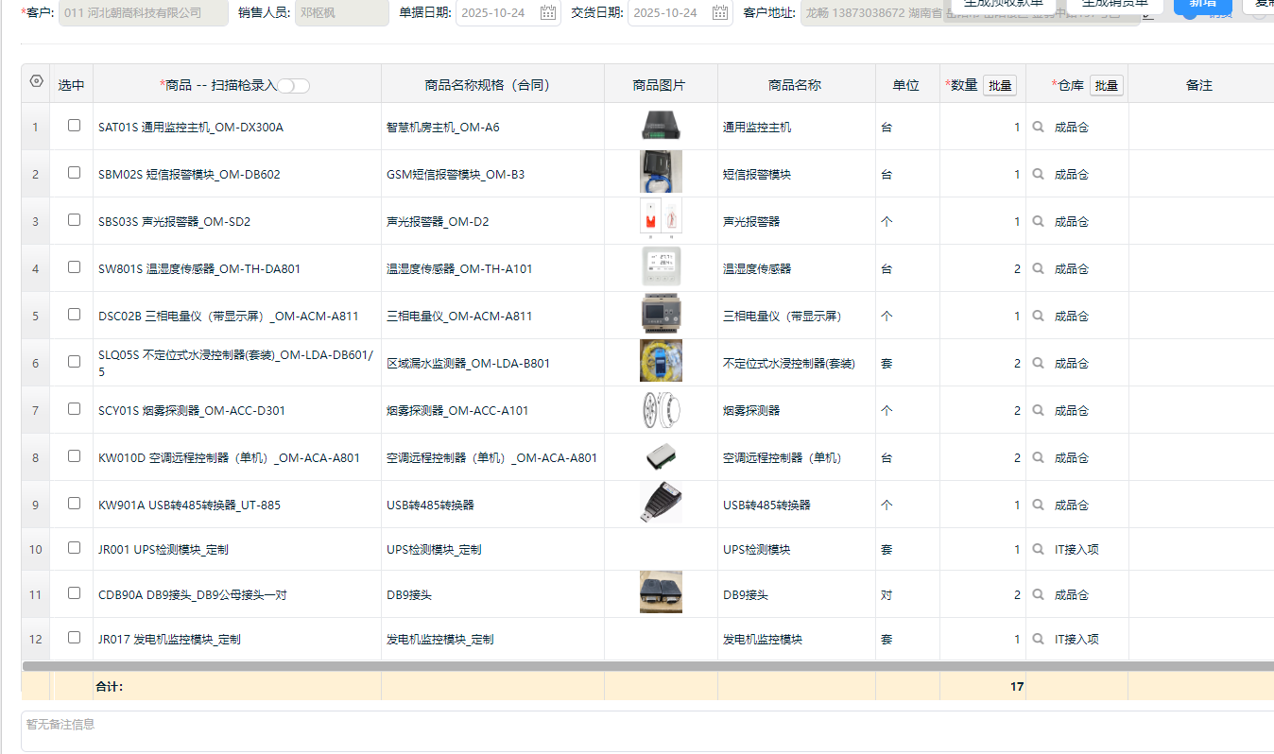This screenshot has height=754, width=1274.
Task: Click warehouse search icon in row 1
Action: 1038,127
